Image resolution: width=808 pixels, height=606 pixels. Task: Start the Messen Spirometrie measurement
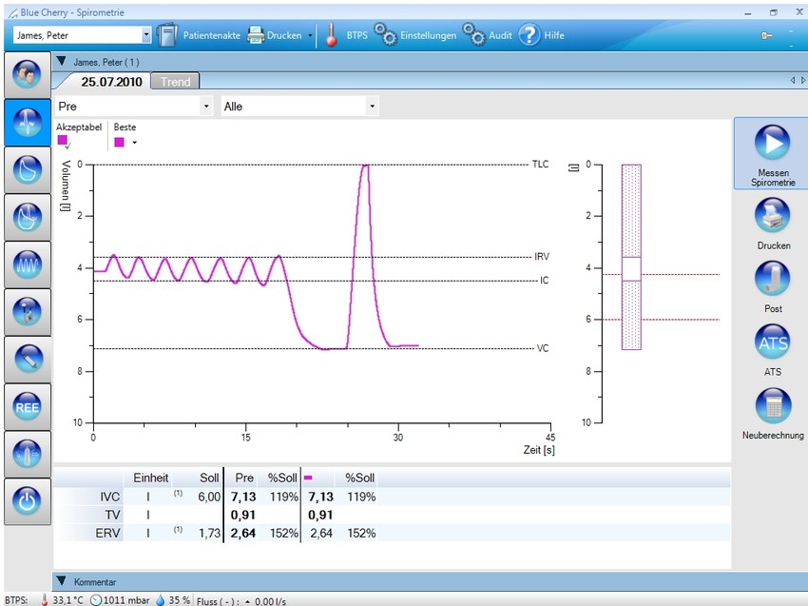(x=772, y=143)
